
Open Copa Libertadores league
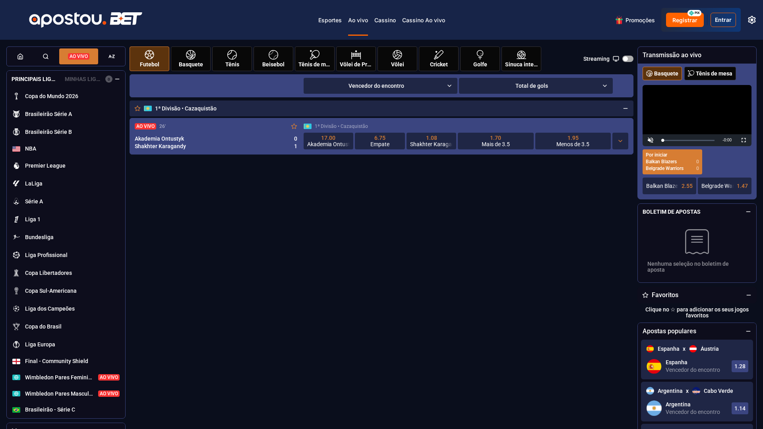point(66,273)
